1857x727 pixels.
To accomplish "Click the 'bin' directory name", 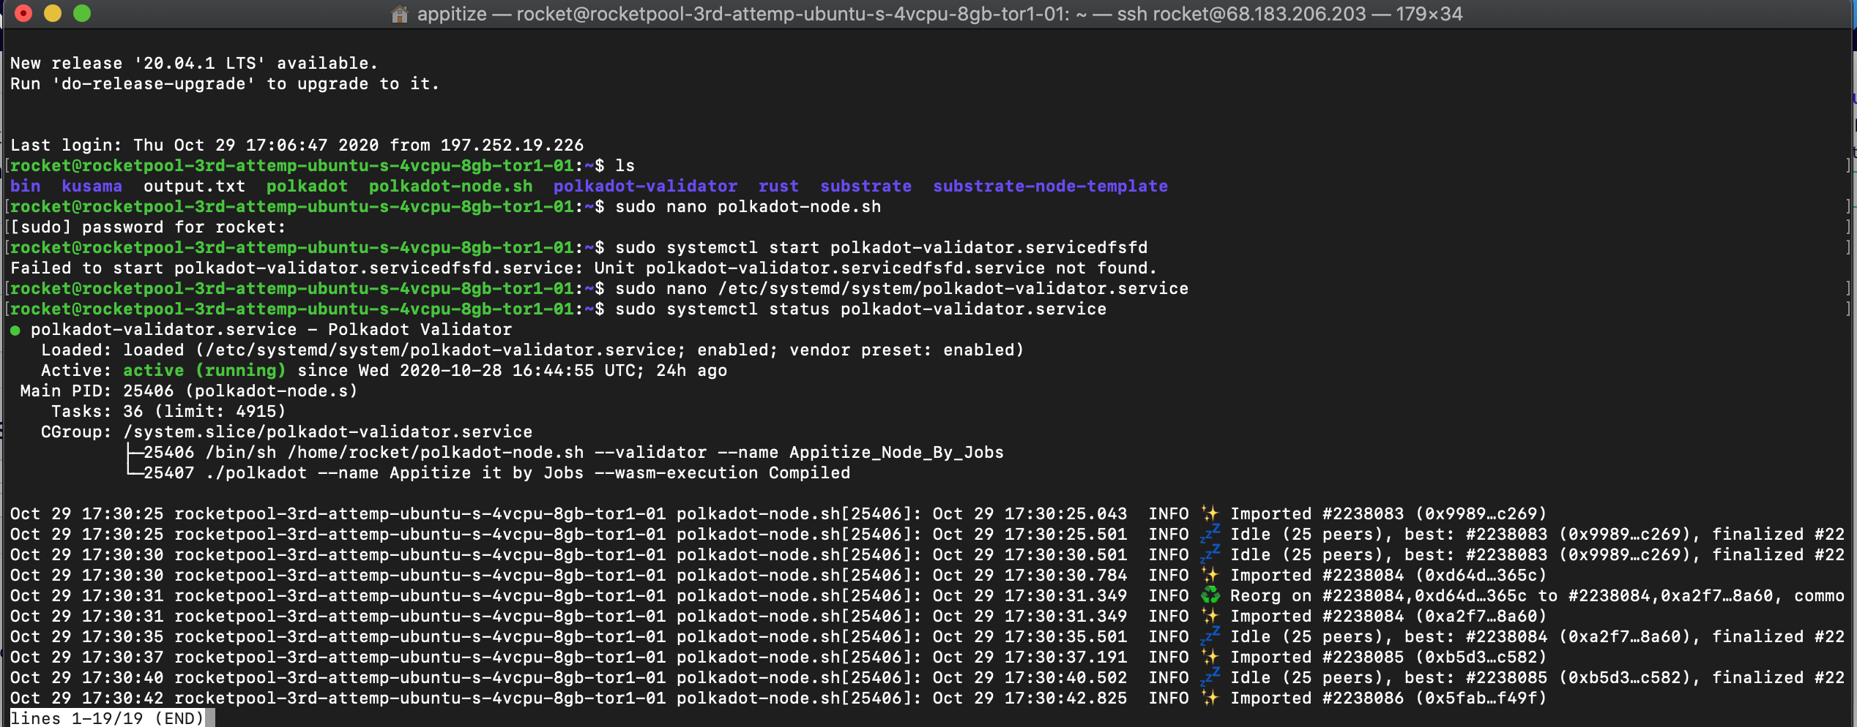I will click(x=25, y=187).
